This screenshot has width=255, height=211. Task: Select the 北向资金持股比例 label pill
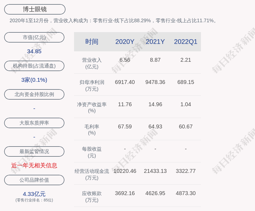click(34, 94)
